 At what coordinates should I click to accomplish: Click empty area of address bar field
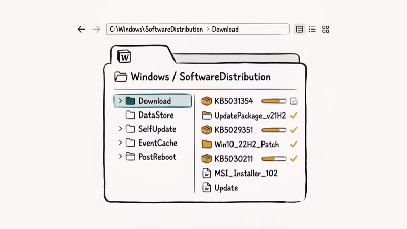264,30
